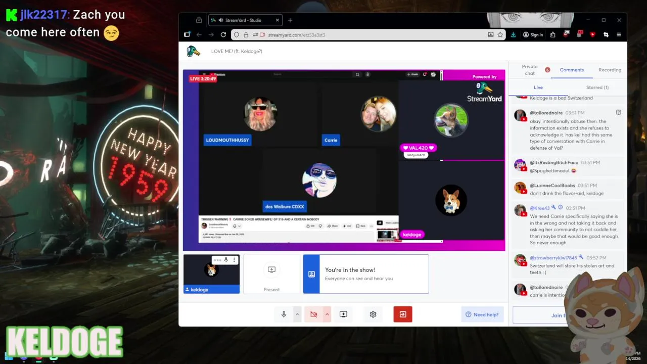Click the @strawberrykiwi7845 username link
This screenshot has height=364, width=647.
pyautogui.click(x=553, y=258)
